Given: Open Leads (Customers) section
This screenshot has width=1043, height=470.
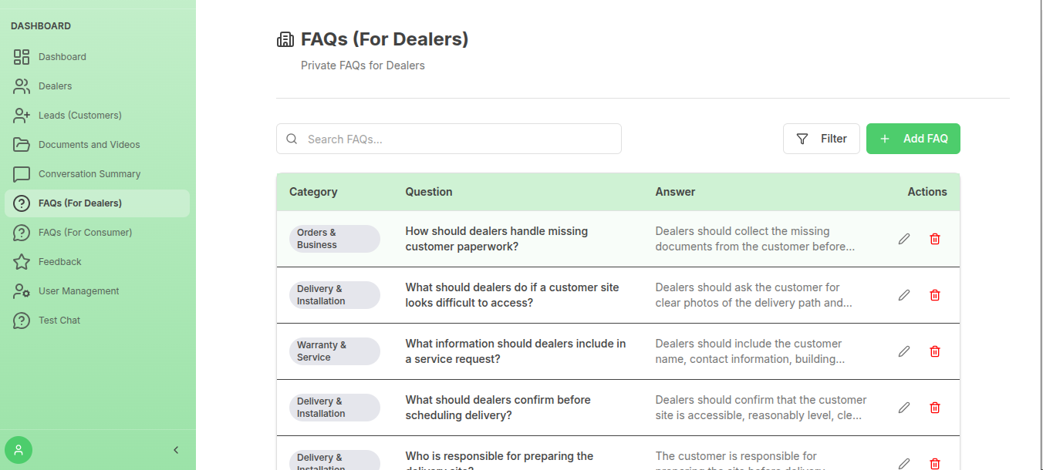Looking at the screenshot, I should click(97, 116).
